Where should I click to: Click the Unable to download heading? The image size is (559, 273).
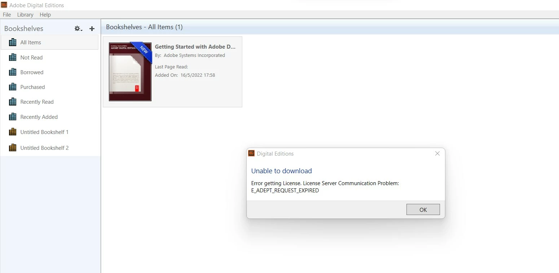click(281, 171)
